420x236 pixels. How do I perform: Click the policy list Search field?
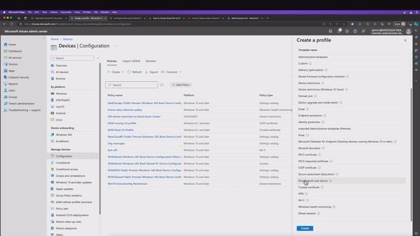coord(131,85)
